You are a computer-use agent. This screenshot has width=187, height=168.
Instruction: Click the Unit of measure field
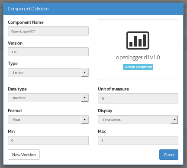tap(138, 98)
